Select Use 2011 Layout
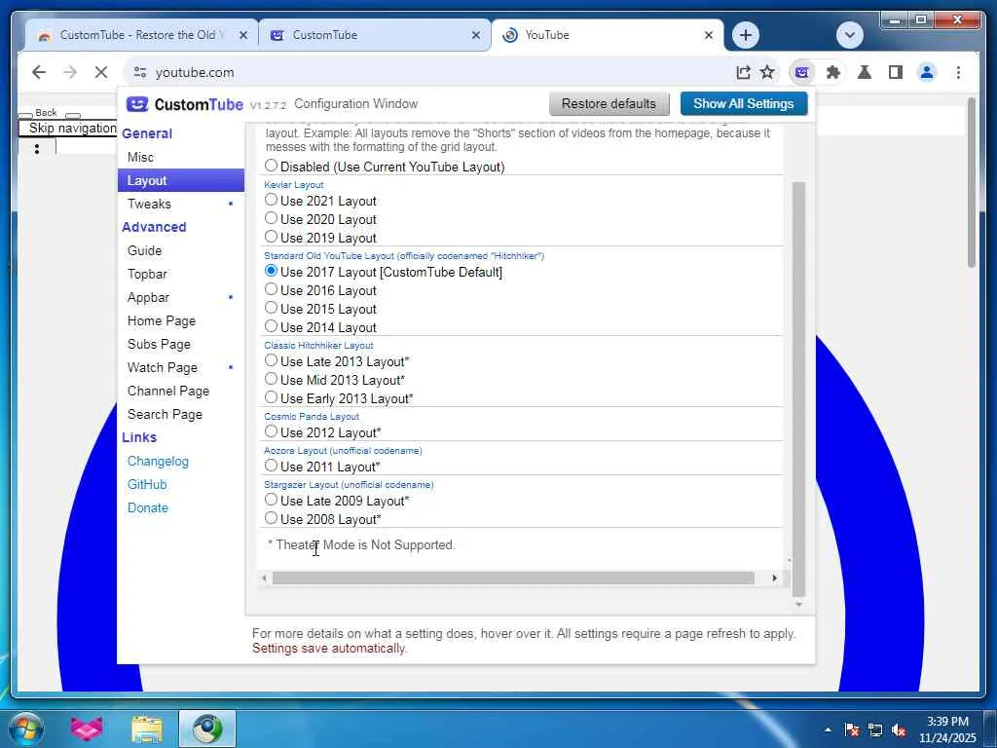The height and width of the screenshot is (748, 997). [x=271, y=466]
